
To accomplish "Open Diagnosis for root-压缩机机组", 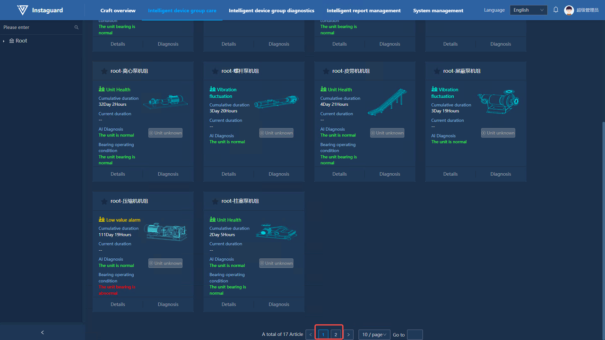I will (168, 304).
